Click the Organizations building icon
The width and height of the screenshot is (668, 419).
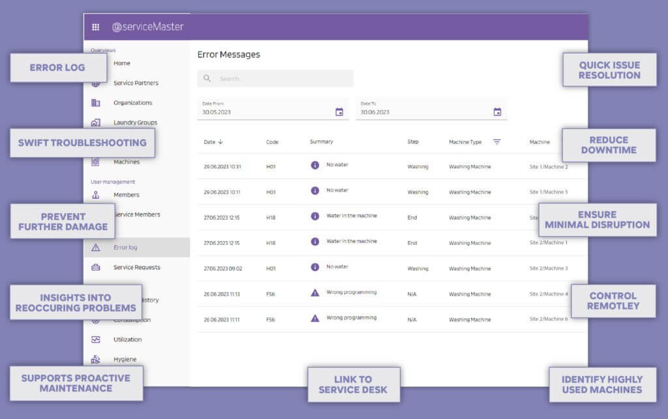click(96, 102)
